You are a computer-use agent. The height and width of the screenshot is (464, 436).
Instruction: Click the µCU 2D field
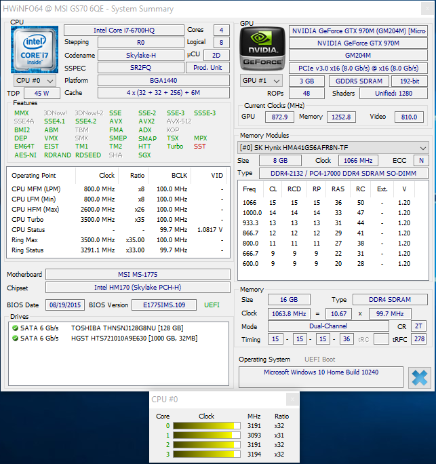coord(216,56)
